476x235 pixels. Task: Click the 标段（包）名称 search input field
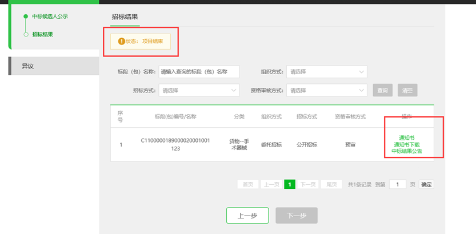click(198, 72)
